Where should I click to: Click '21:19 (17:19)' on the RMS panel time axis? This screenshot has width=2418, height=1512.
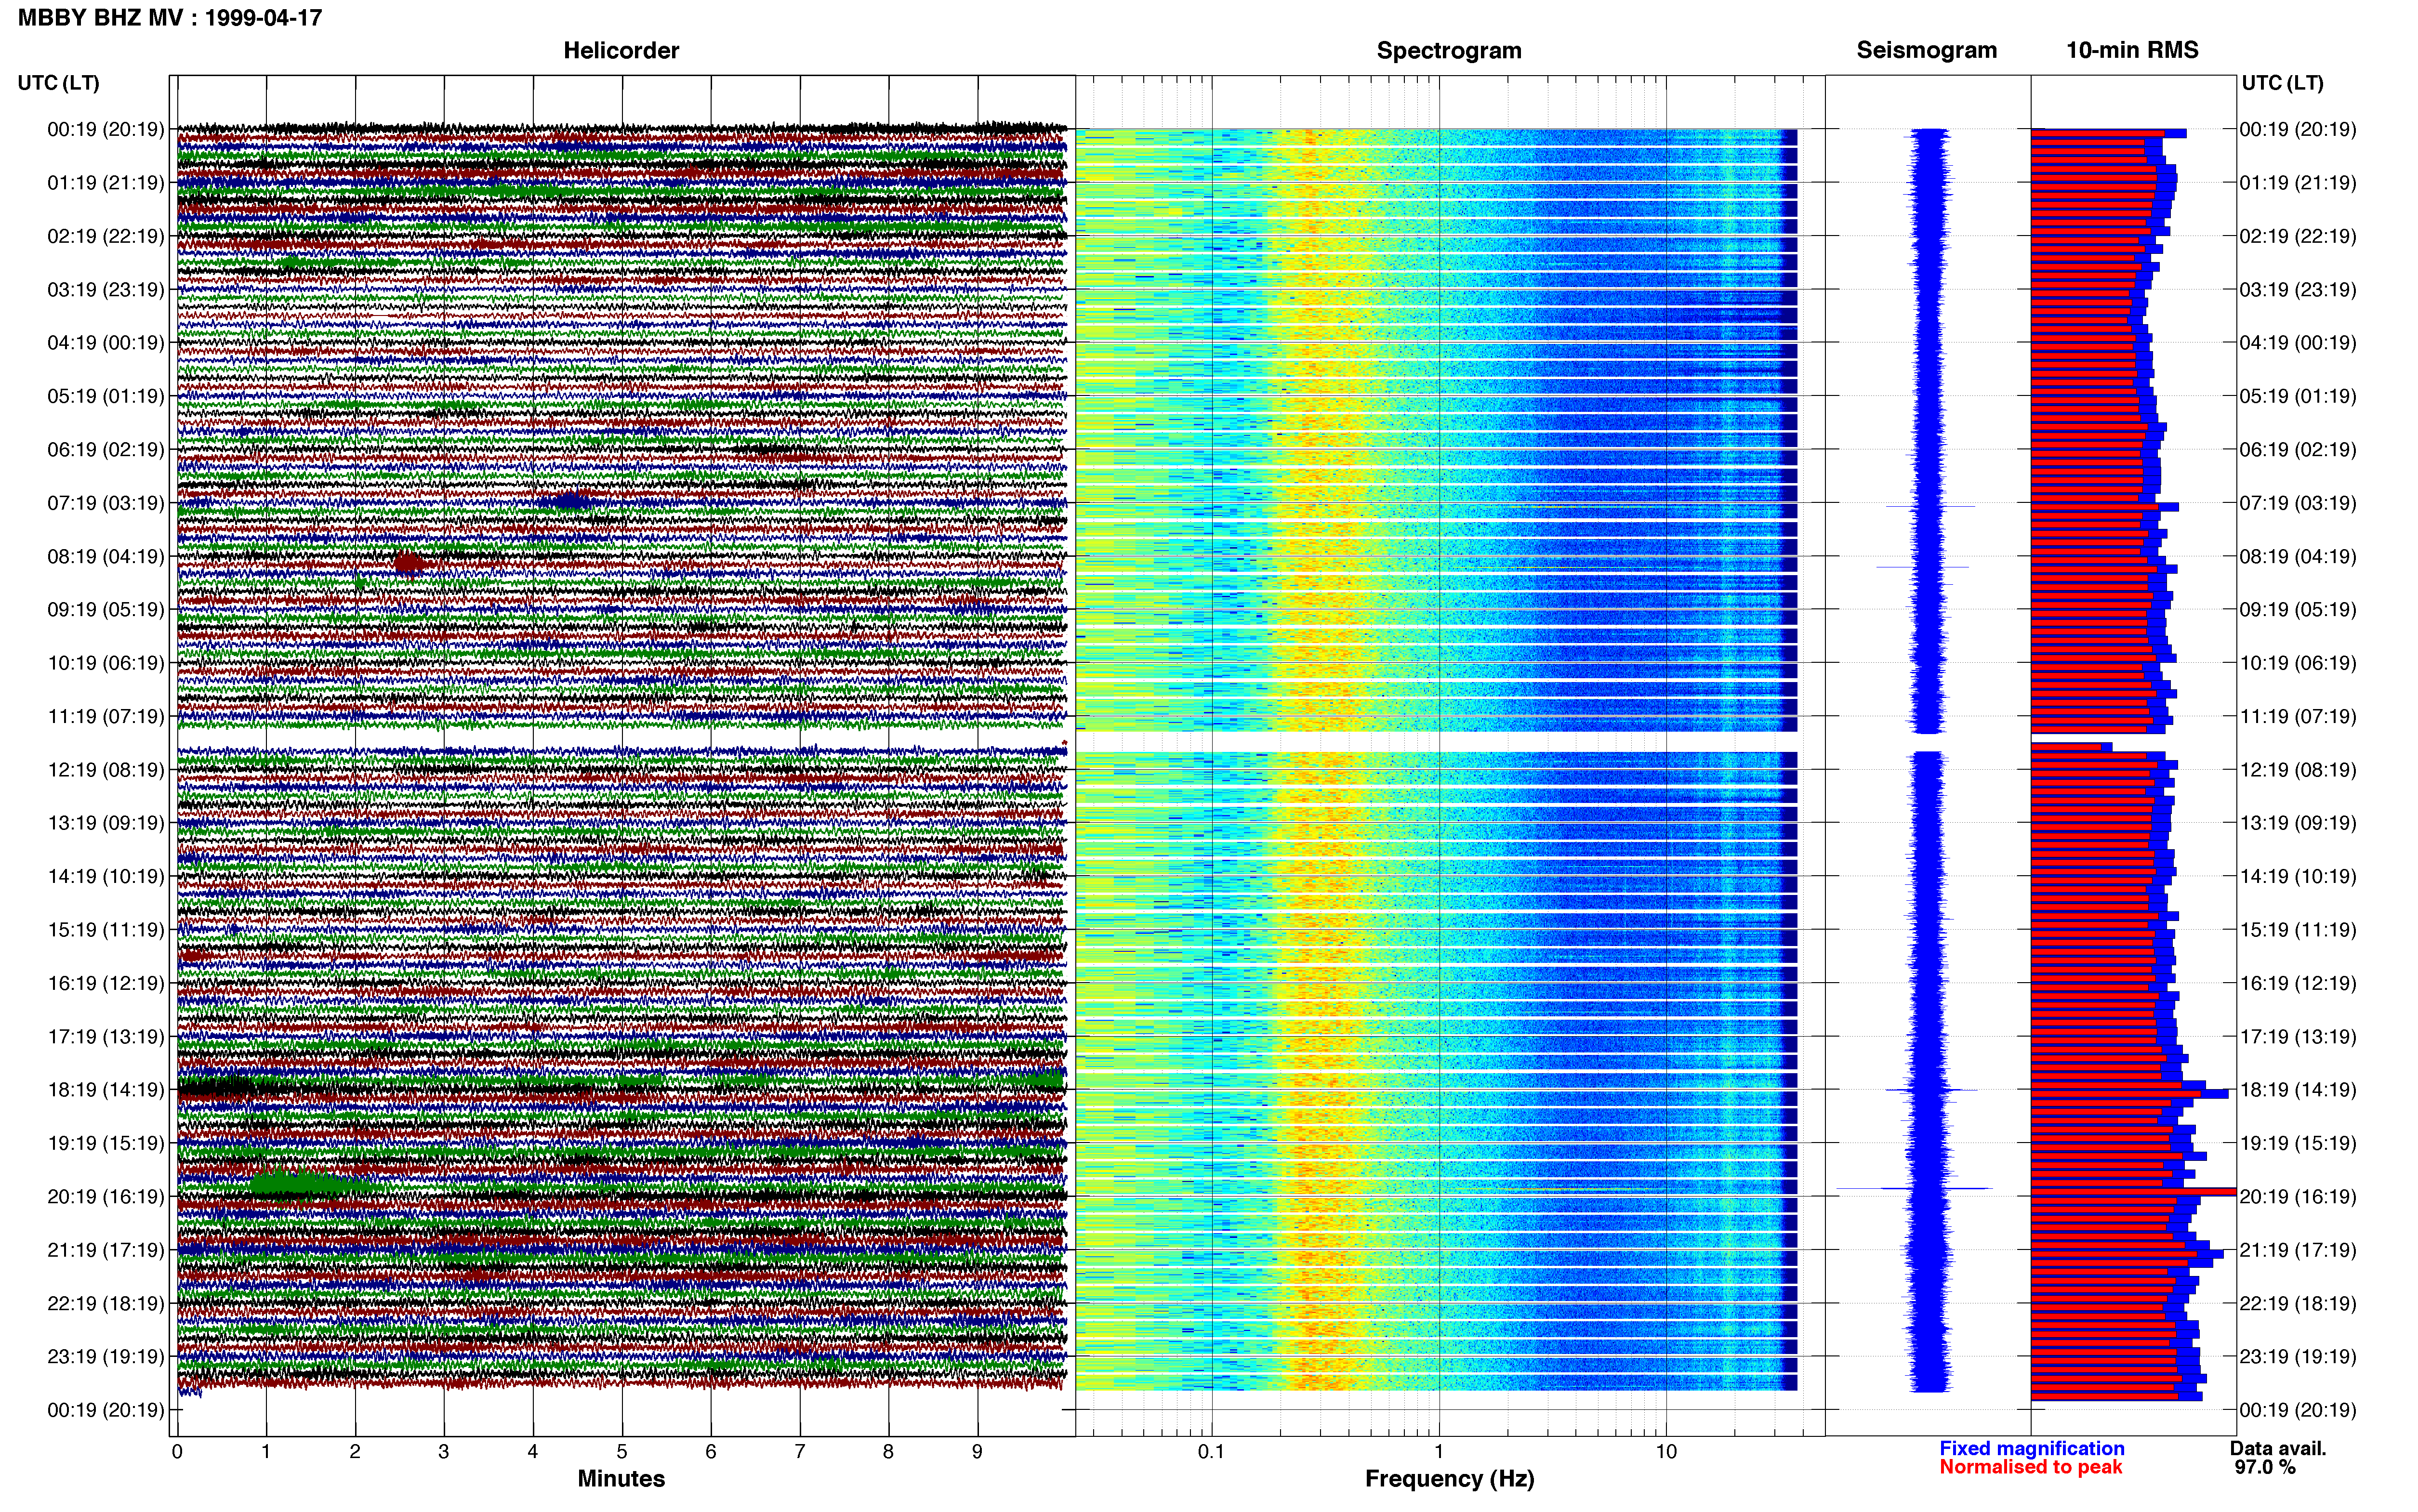[x=2297, y=1250]
